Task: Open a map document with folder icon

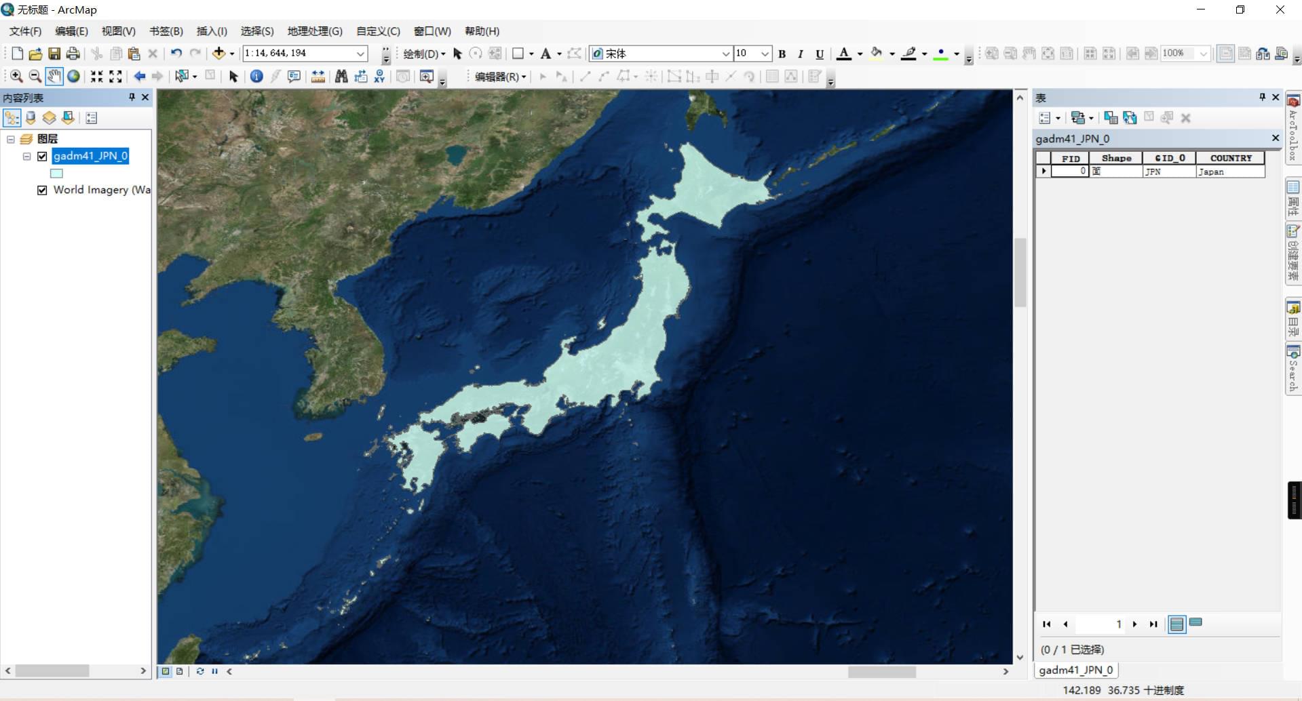Action: (x=35, y=54)
